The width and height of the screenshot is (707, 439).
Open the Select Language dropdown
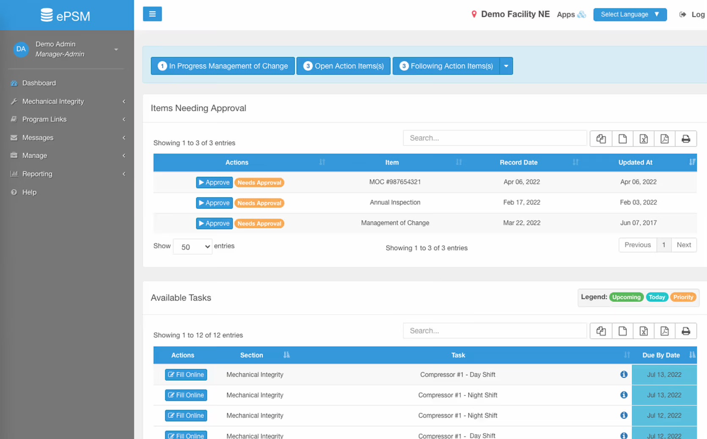point(630,14)
